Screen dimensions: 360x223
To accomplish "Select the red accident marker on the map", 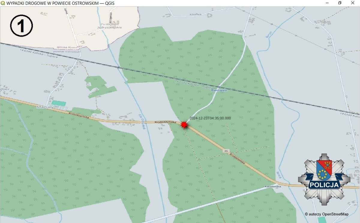I will coord(184,125).
